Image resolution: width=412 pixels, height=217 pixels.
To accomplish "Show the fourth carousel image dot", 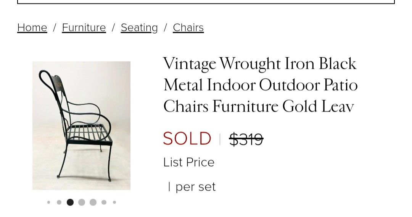I will click(82, 202).
